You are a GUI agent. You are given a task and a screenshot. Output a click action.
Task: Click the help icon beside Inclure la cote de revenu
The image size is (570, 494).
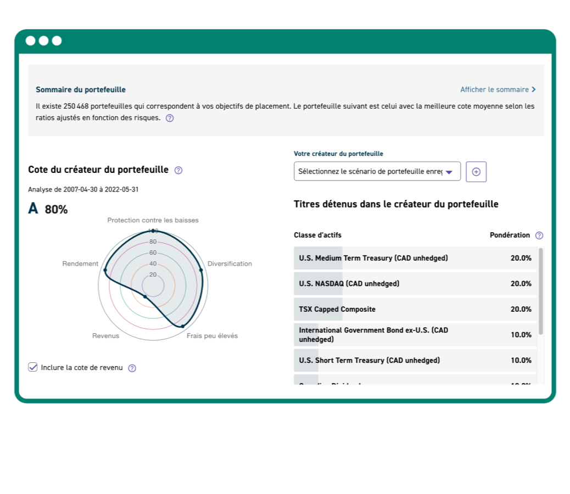[x=132, y=367]
